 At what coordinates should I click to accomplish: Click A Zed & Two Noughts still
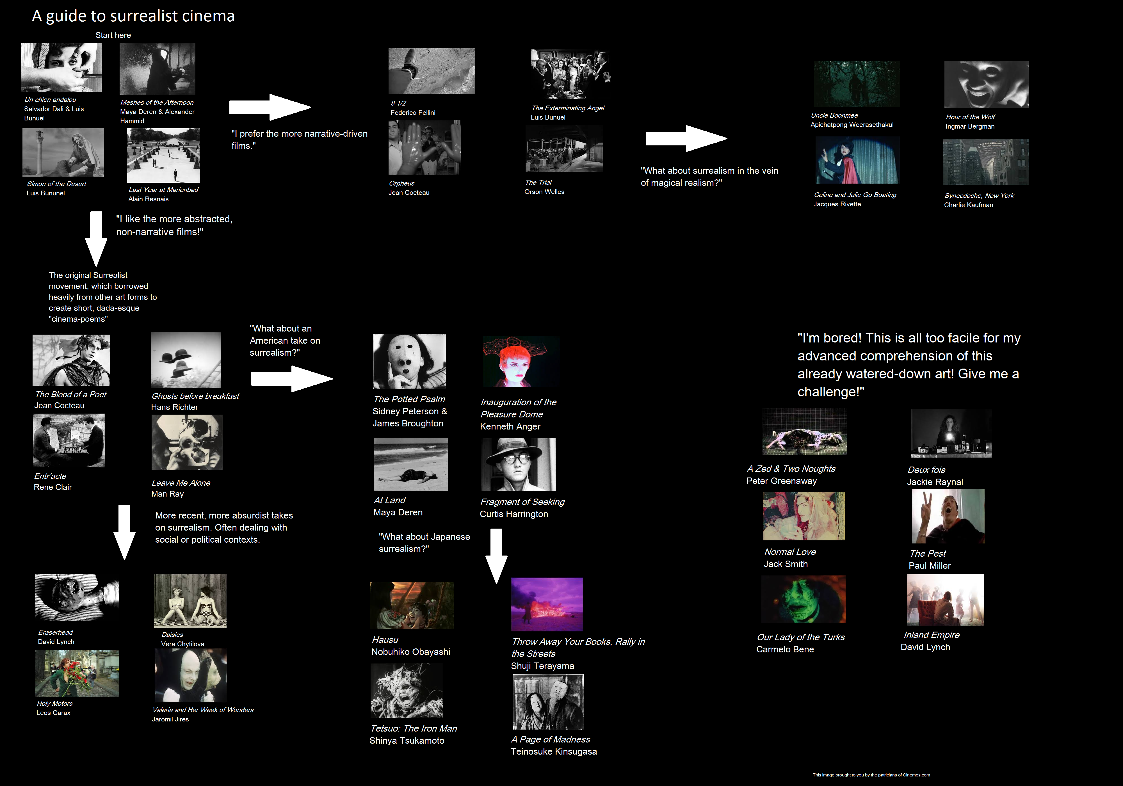(x=805, y=432)
